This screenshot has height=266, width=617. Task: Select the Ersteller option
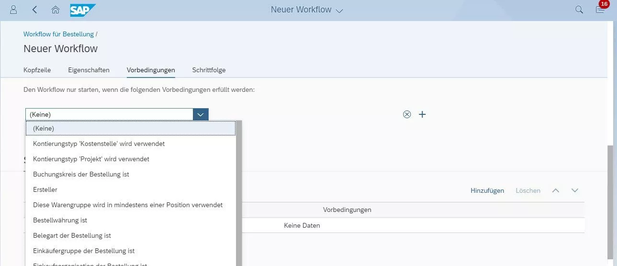[131, 189]
